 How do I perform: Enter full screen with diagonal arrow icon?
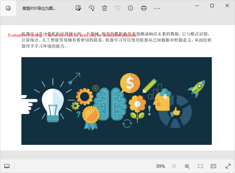point(228,166)
